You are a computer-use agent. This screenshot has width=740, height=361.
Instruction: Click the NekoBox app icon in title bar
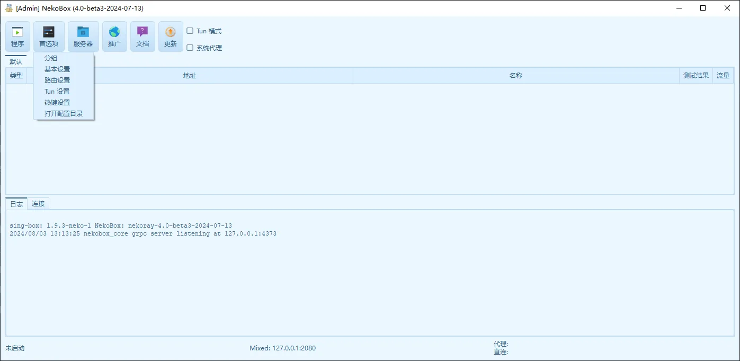[x=9, y=8]
